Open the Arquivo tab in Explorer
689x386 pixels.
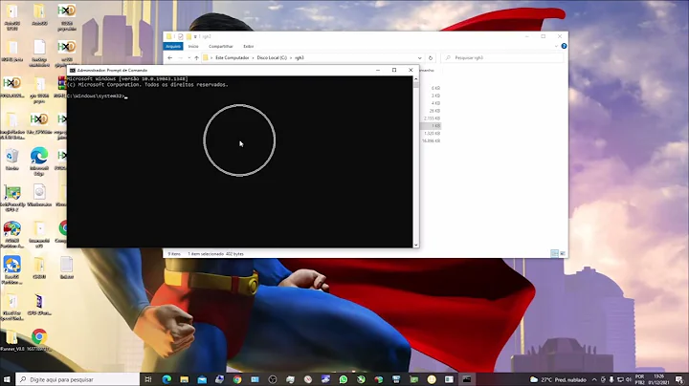click(173, 46)
